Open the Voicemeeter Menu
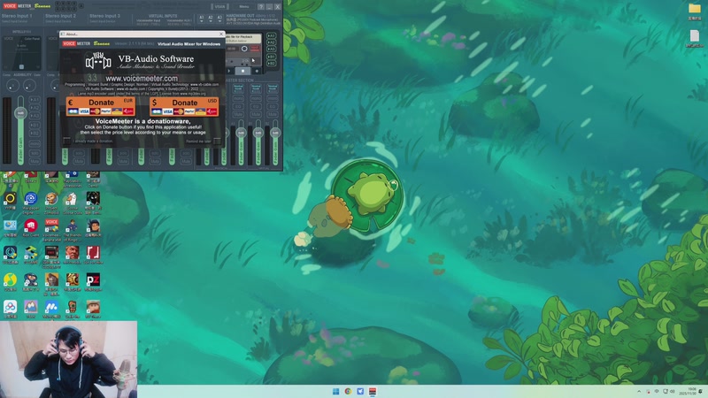Image resolution: width=708 pixels, height=398 pixels. (x=244, y=6)
